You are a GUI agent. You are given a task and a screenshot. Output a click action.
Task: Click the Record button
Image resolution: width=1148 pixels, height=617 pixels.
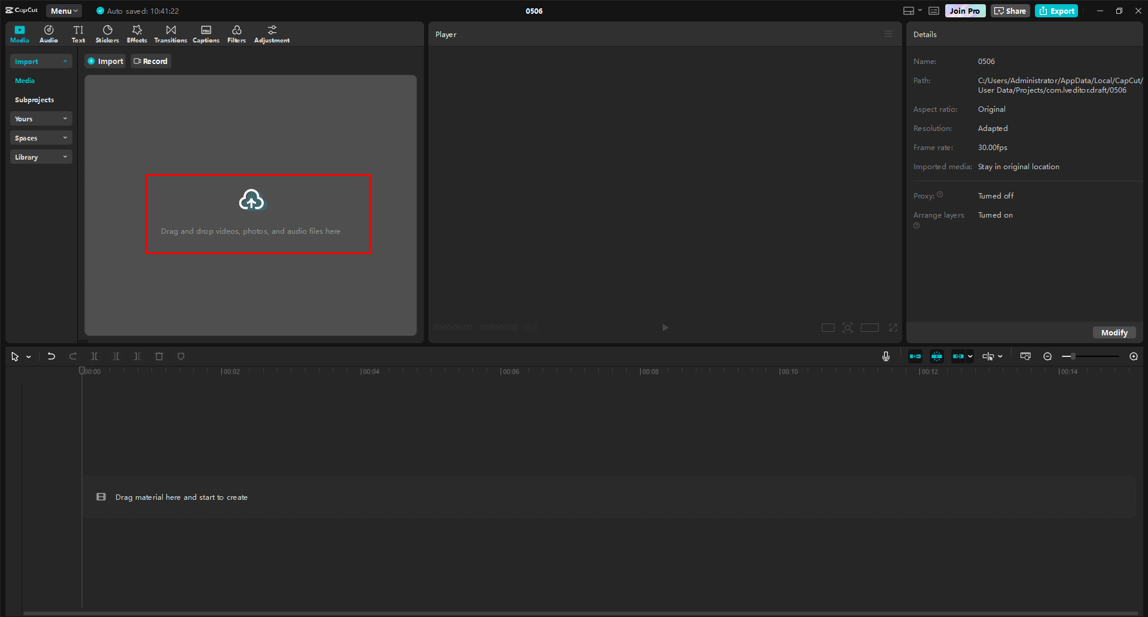coord(151,61)
